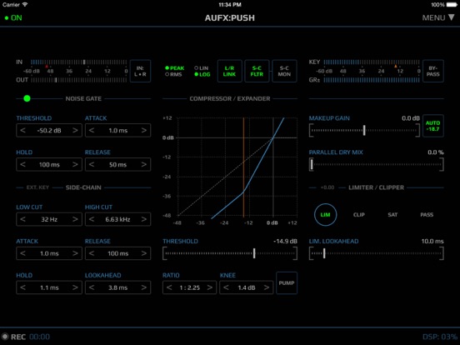The image size is (460, 345).
Task: Decrease High Cut 6.63 kHz value
Action: [92, 219]
